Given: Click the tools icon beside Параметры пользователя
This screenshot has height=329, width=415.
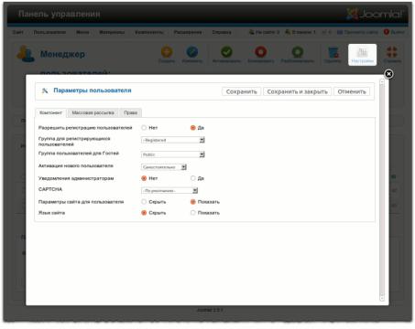Looking at the screenshot, I should (45, 90).
